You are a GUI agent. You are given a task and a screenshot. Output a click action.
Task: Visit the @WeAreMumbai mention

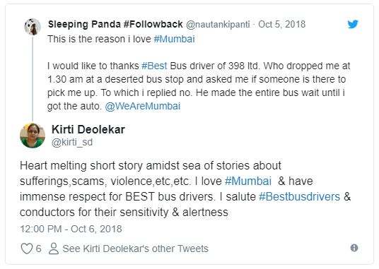(143, 106)
